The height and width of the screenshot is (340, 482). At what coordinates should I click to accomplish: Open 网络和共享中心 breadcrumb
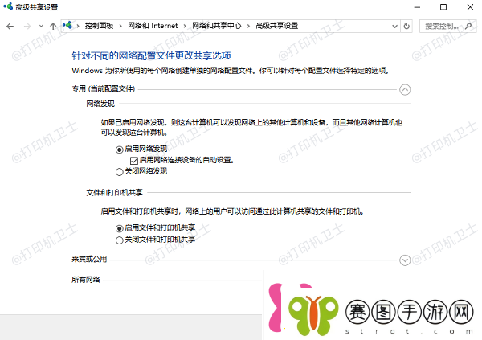point(216,26)
